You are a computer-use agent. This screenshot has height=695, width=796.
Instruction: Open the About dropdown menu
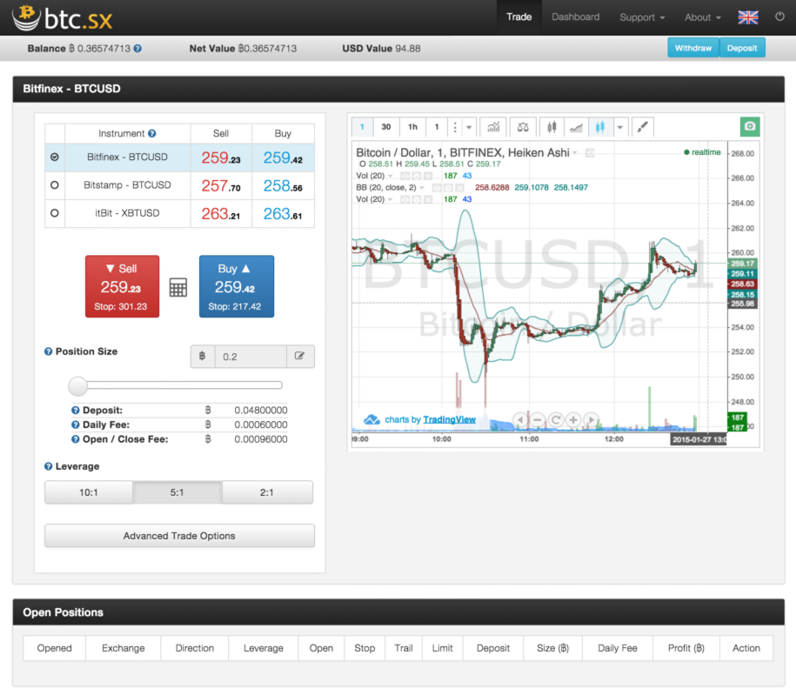click(703, 17)
